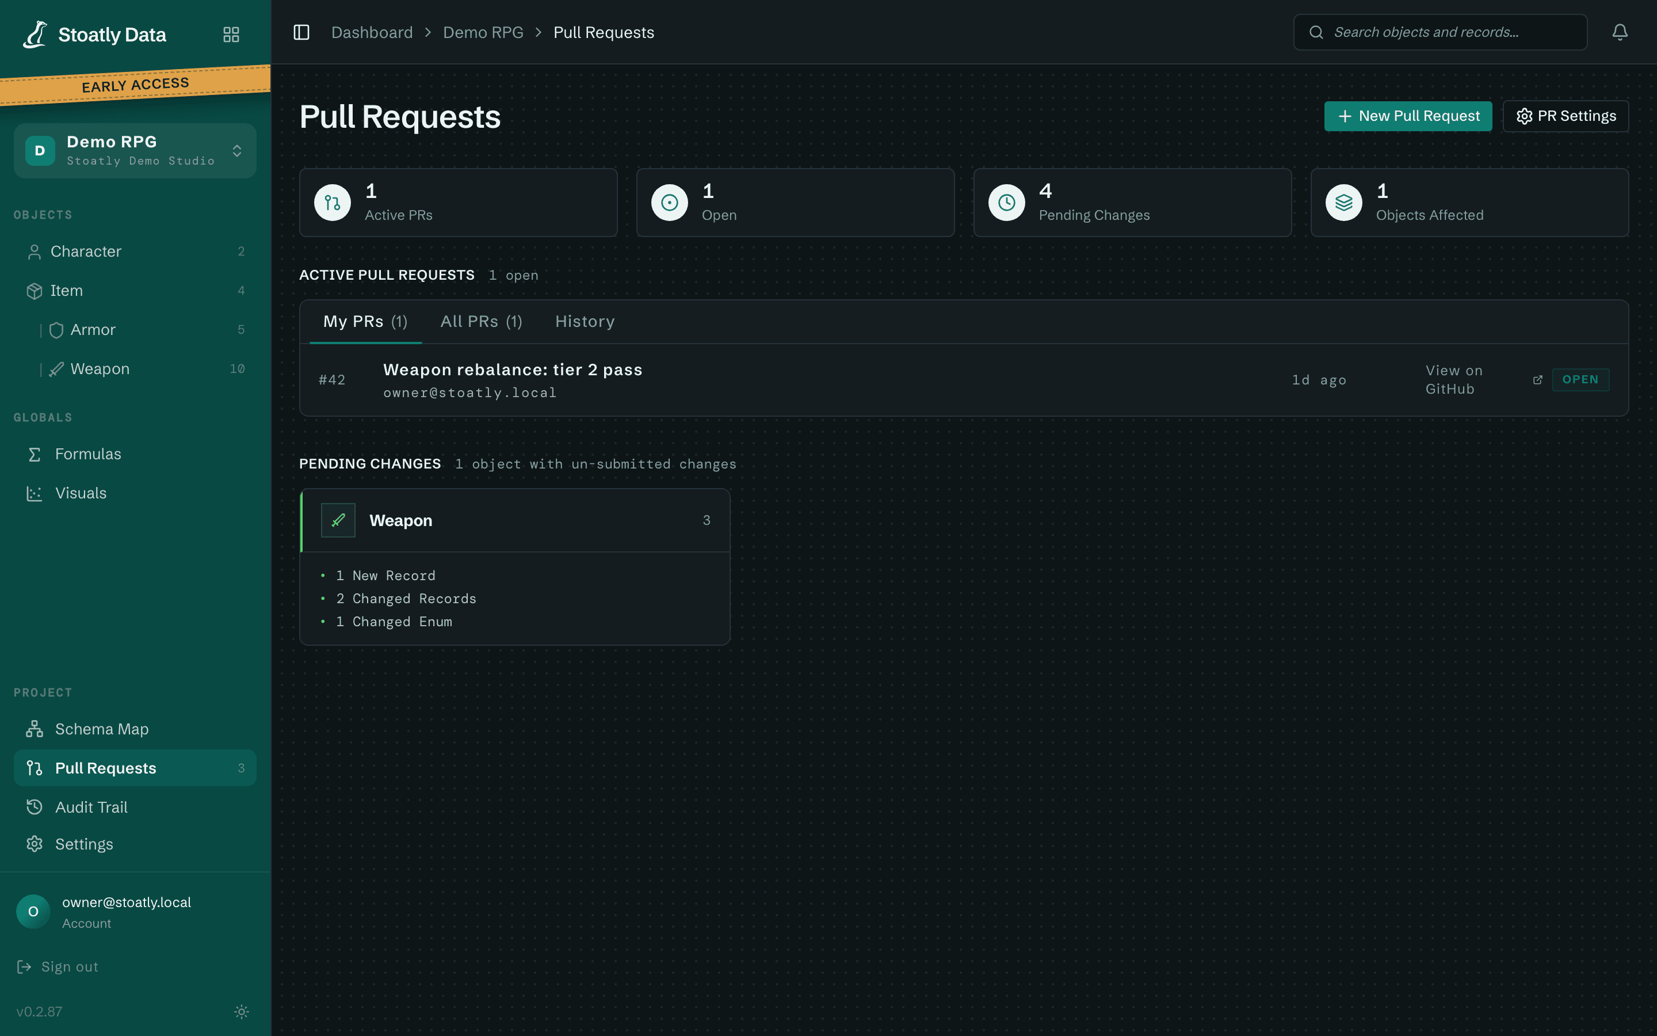Open project Settings in sidebar
The image size is (1657, 1036).
click(135, 844)
